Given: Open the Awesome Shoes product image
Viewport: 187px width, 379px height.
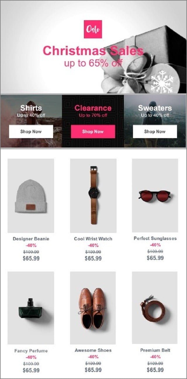Looking at the screenshot, I should point(93,308).
